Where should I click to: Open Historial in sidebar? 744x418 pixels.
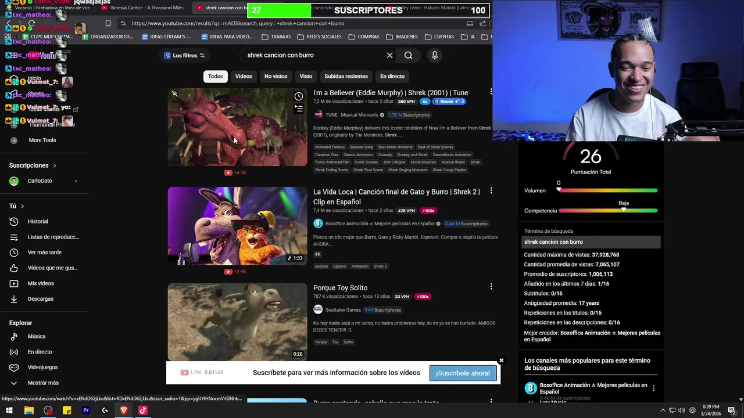click(x=38, y=221)
